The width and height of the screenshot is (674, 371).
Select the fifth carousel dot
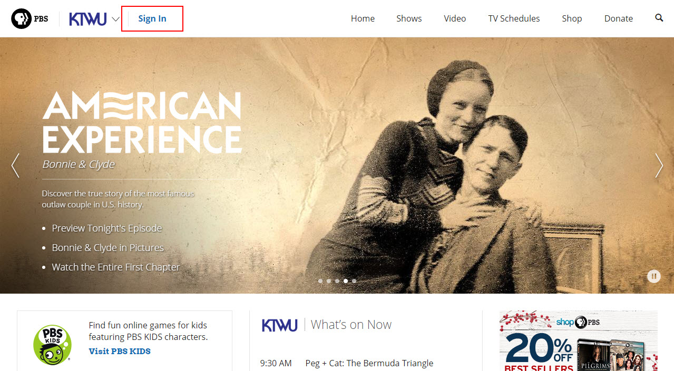point(354,281)
